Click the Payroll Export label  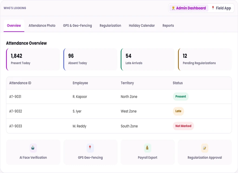148,158
